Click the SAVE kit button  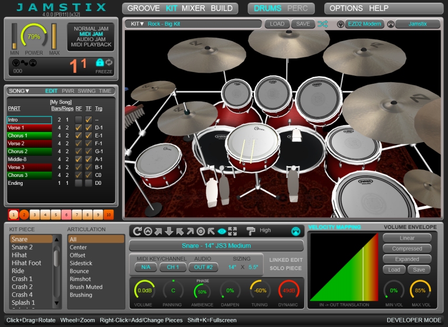tap(303, 24)
